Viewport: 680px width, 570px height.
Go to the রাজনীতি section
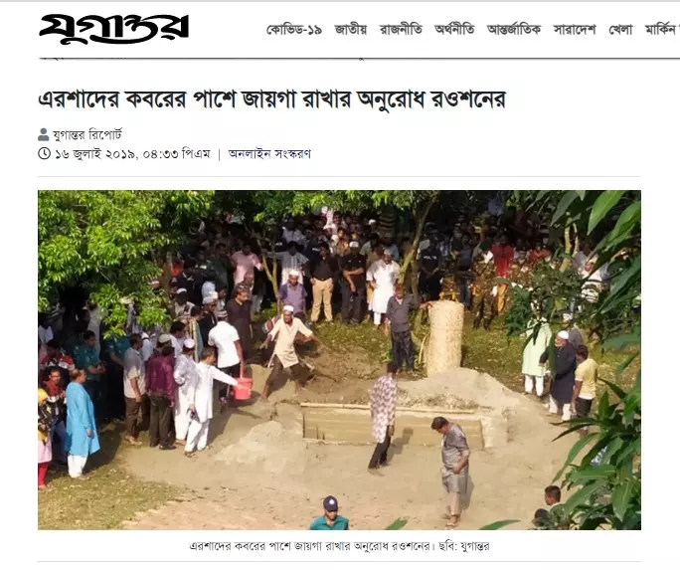(401, 29)
